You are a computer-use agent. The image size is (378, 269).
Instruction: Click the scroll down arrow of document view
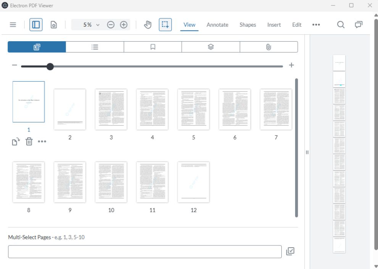point(376,266)
